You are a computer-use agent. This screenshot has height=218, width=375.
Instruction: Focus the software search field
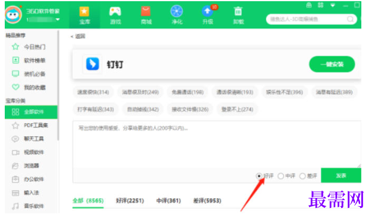(311, 19)
